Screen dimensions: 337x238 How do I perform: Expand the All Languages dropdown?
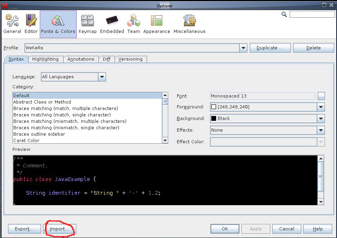102,77
